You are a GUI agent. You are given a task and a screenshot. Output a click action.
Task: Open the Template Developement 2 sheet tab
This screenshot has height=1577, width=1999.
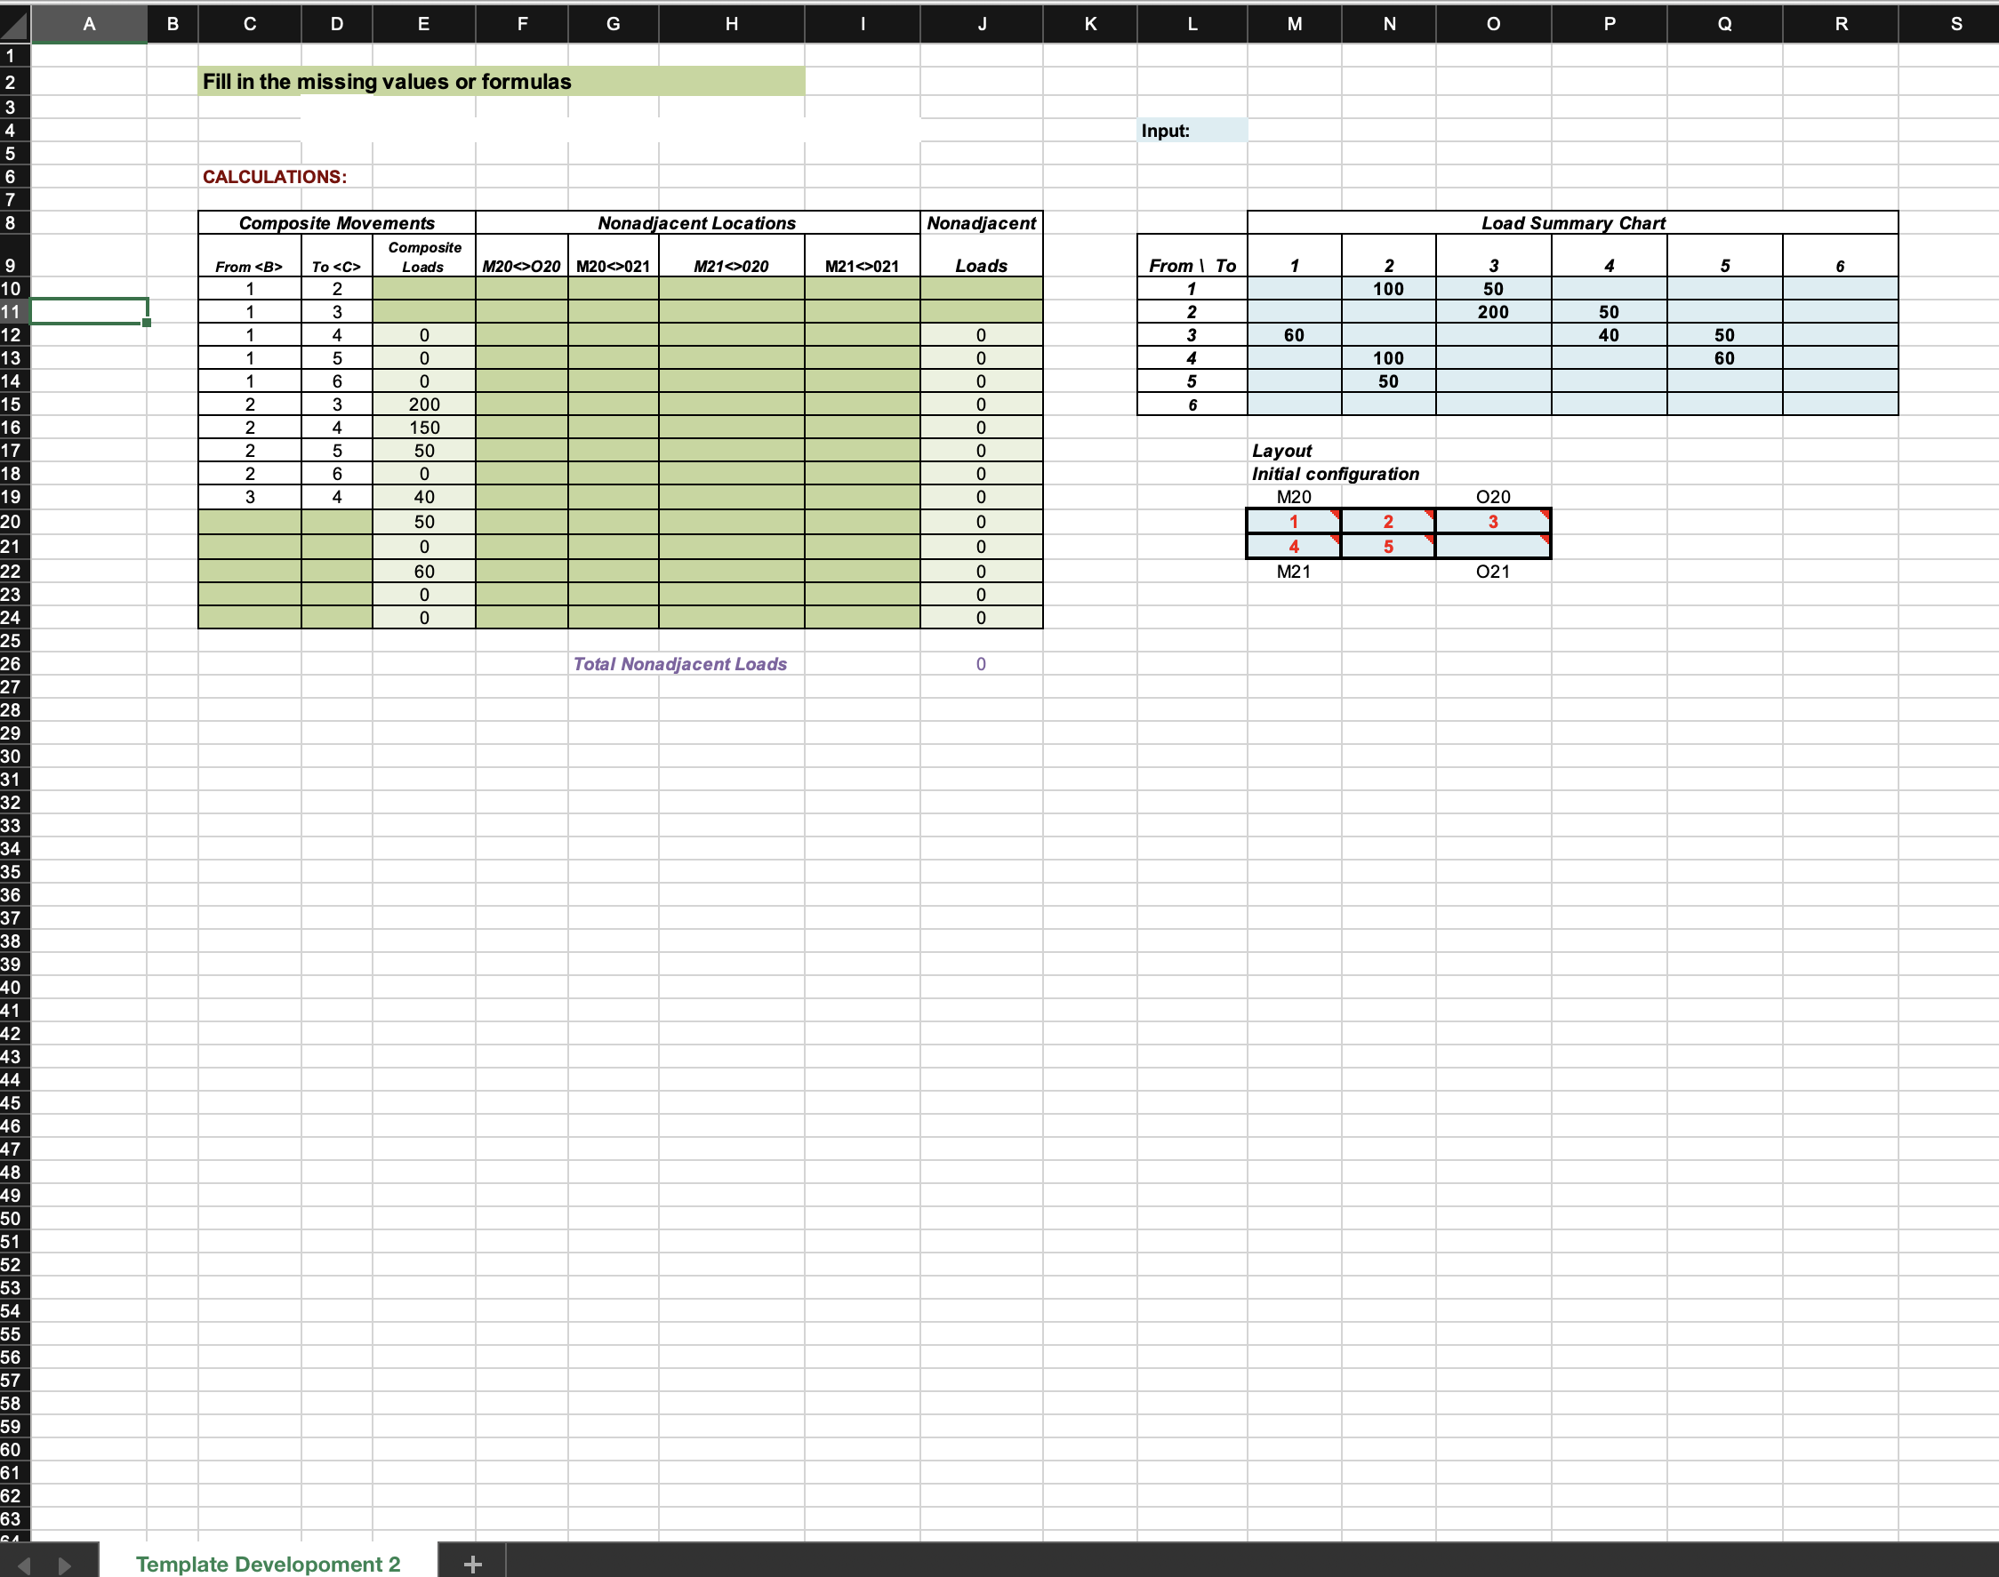(268, 1563)
